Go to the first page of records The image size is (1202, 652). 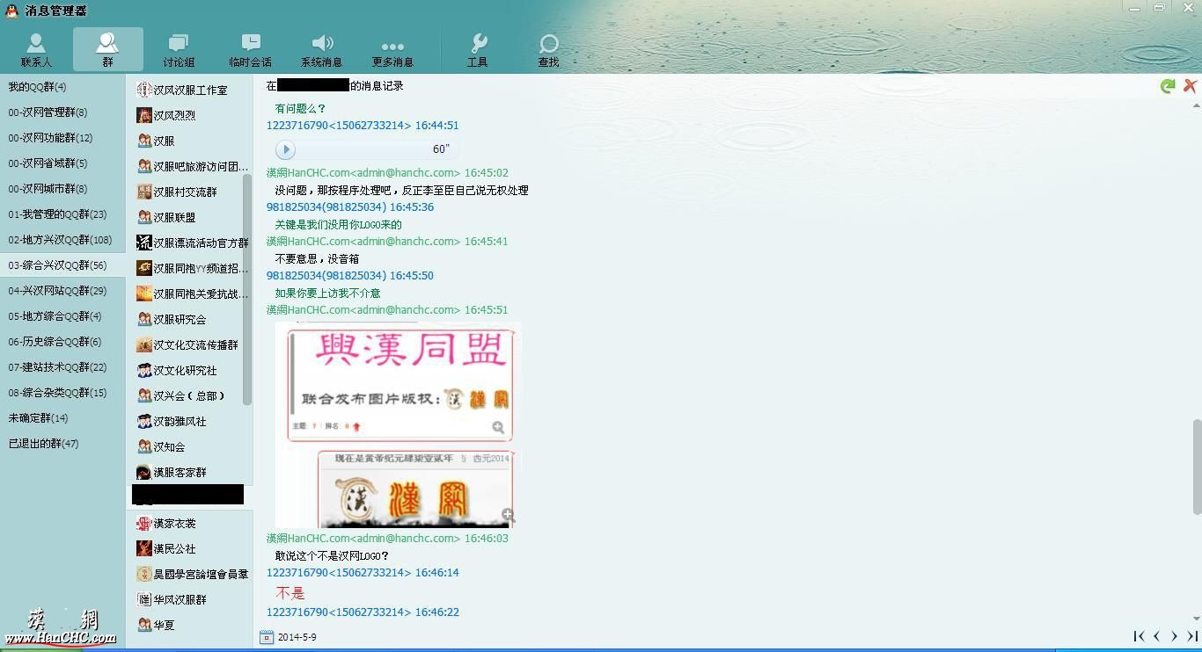coord(1139,636)
